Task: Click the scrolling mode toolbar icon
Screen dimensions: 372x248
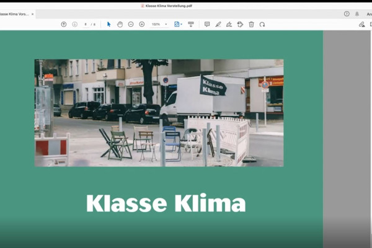Action: 191,24
